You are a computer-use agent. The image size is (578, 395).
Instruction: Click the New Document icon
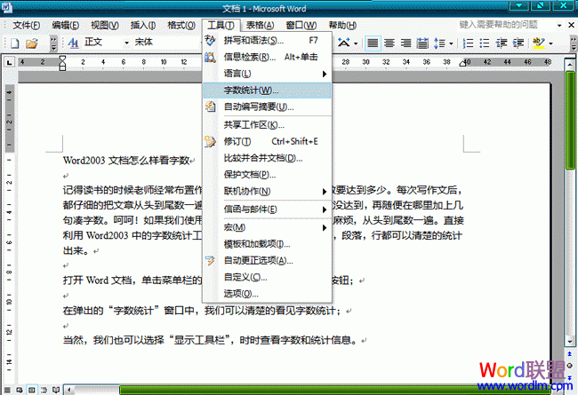pyautogui.click(x=14, y=43)
